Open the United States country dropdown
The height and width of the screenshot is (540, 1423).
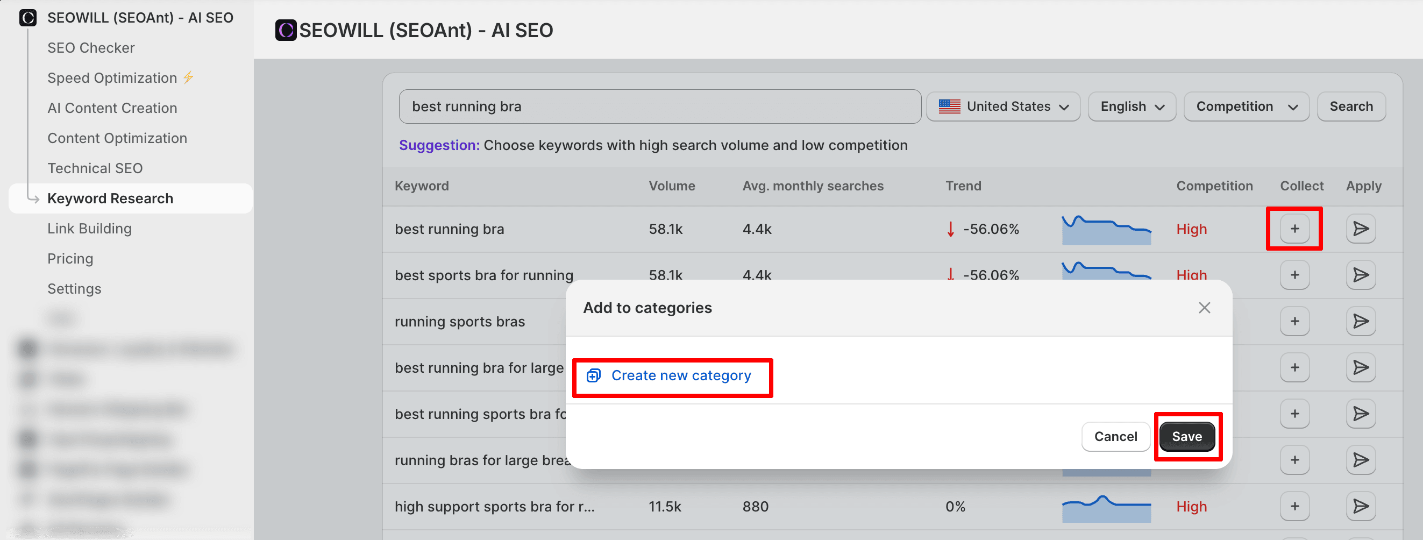click(1002, 106)
